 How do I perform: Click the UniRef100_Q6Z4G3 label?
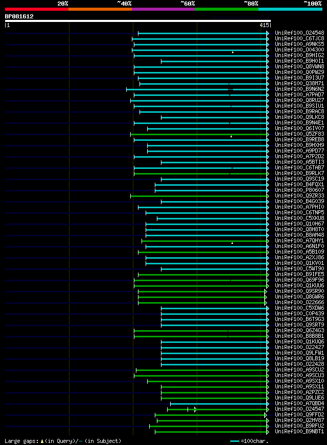pos(299,331)
